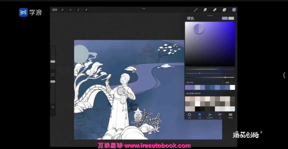This screenshot has height=149, width=288.
Task: Click the brightness slider handle
Action: (225, 77)
